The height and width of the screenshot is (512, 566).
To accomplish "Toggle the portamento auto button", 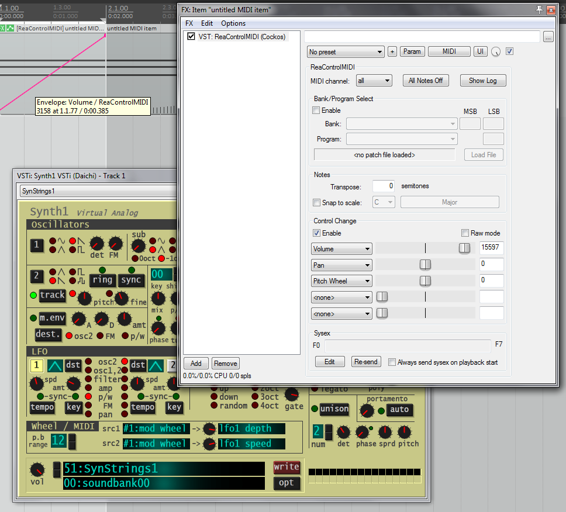I will coord(399,410).
